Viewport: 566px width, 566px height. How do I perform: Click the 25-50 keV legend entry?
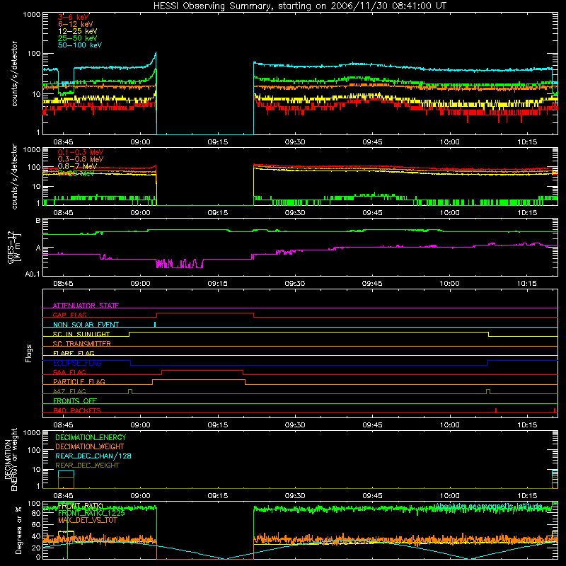(x=78, y=38)
